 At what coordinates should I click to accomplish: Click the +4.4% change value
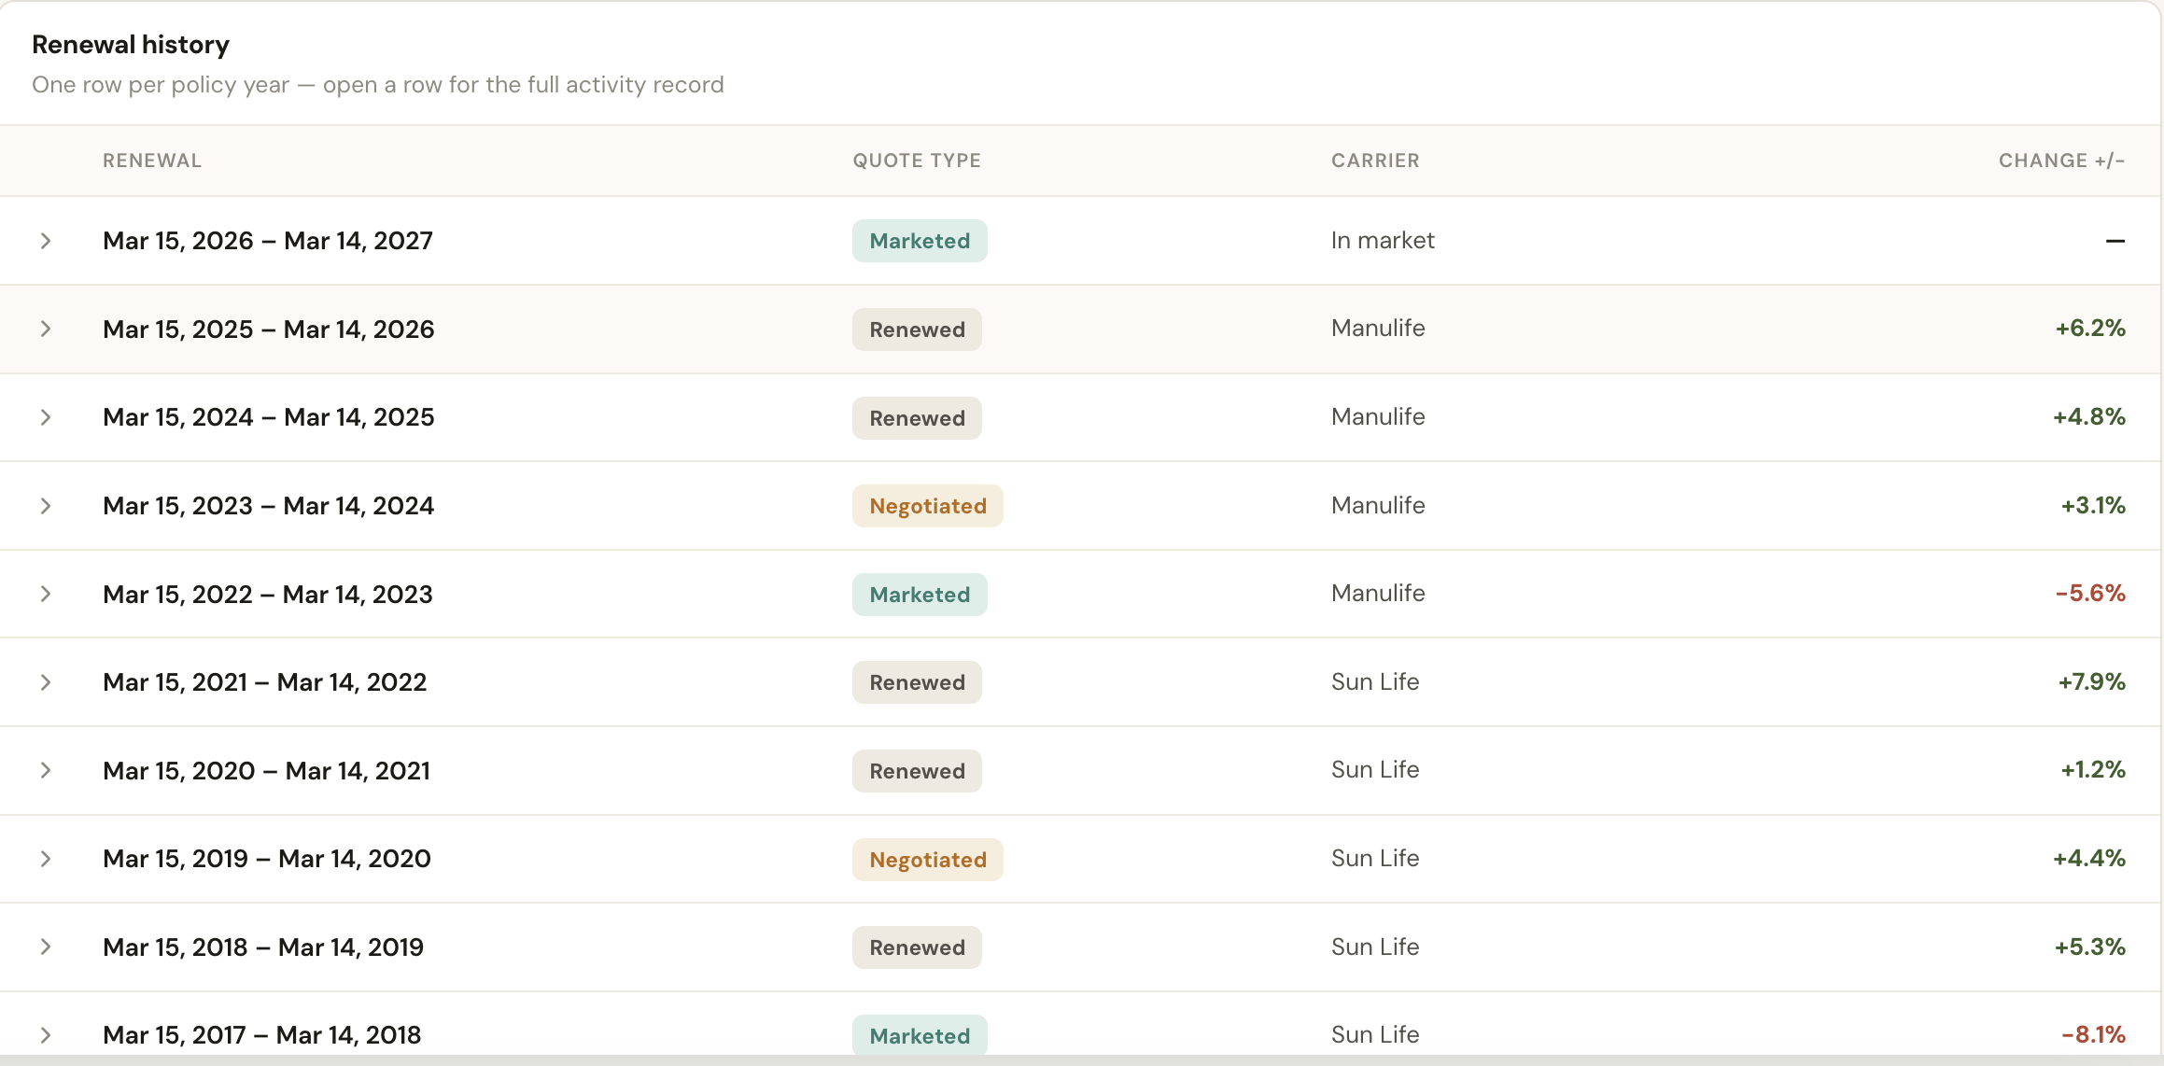click(2089, 858)
